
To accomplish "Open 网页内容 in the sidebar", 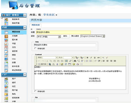I will pyautogui.click(x=16, y=32).
